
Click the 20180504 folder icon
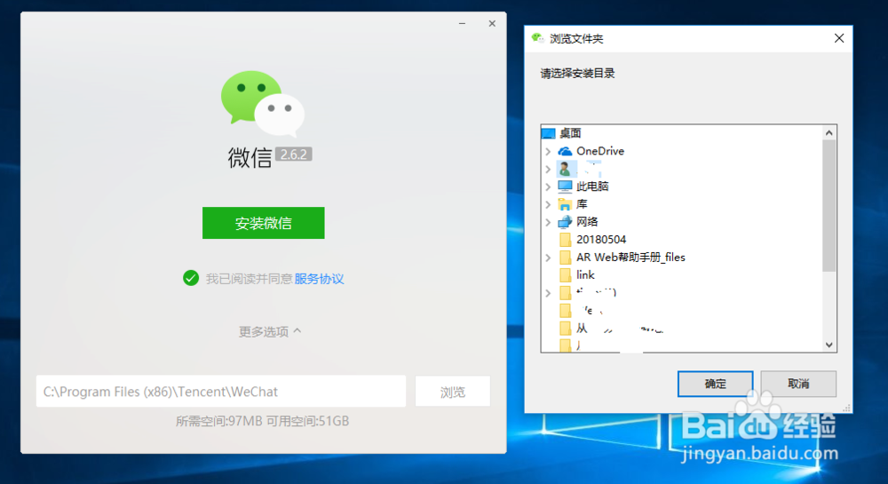point(565,240)
